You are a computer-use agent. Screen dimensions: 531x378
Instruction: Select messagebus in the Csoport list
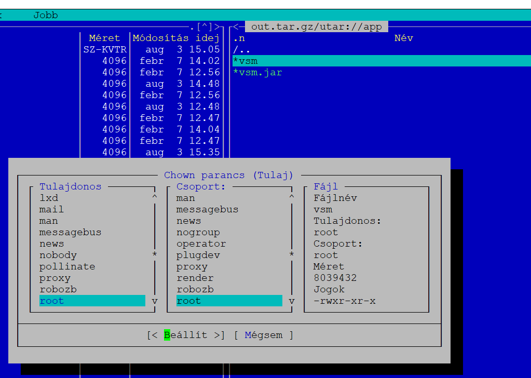point(207,209)
